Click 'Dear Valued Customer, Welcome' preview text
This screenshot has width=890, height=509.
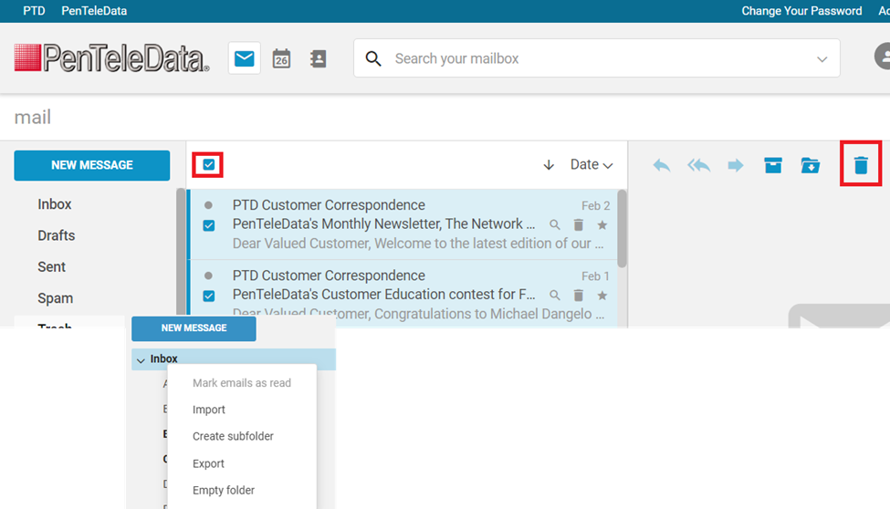(418, 244)
